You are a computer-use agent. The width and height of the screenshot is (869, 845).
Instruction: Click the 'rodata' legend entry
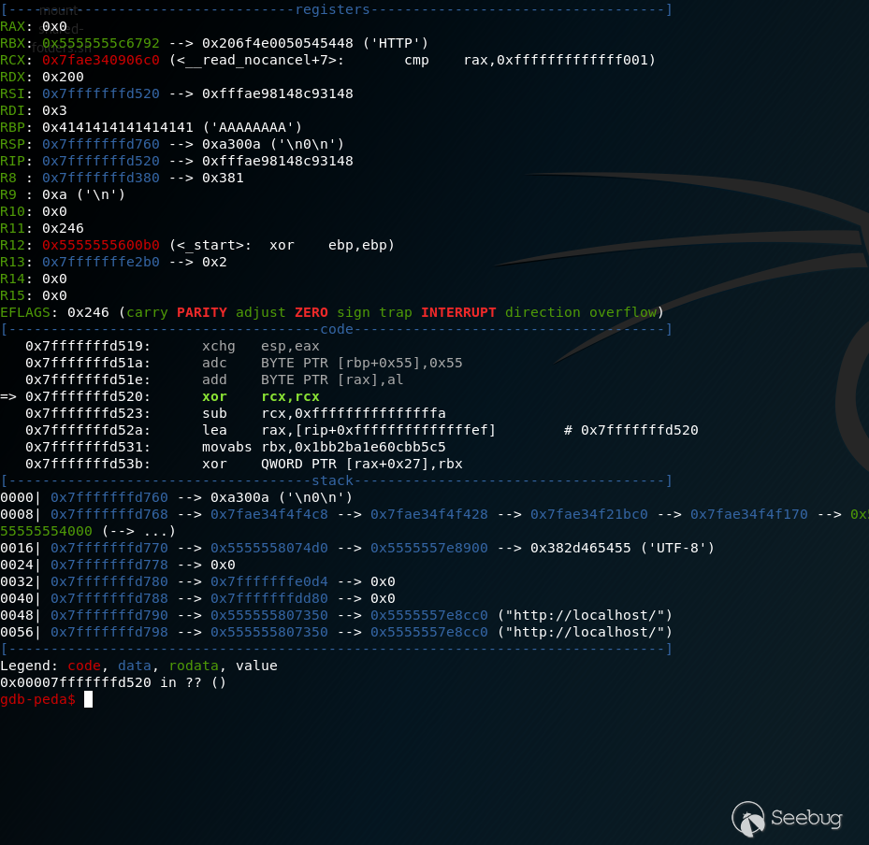pos(194,666)
